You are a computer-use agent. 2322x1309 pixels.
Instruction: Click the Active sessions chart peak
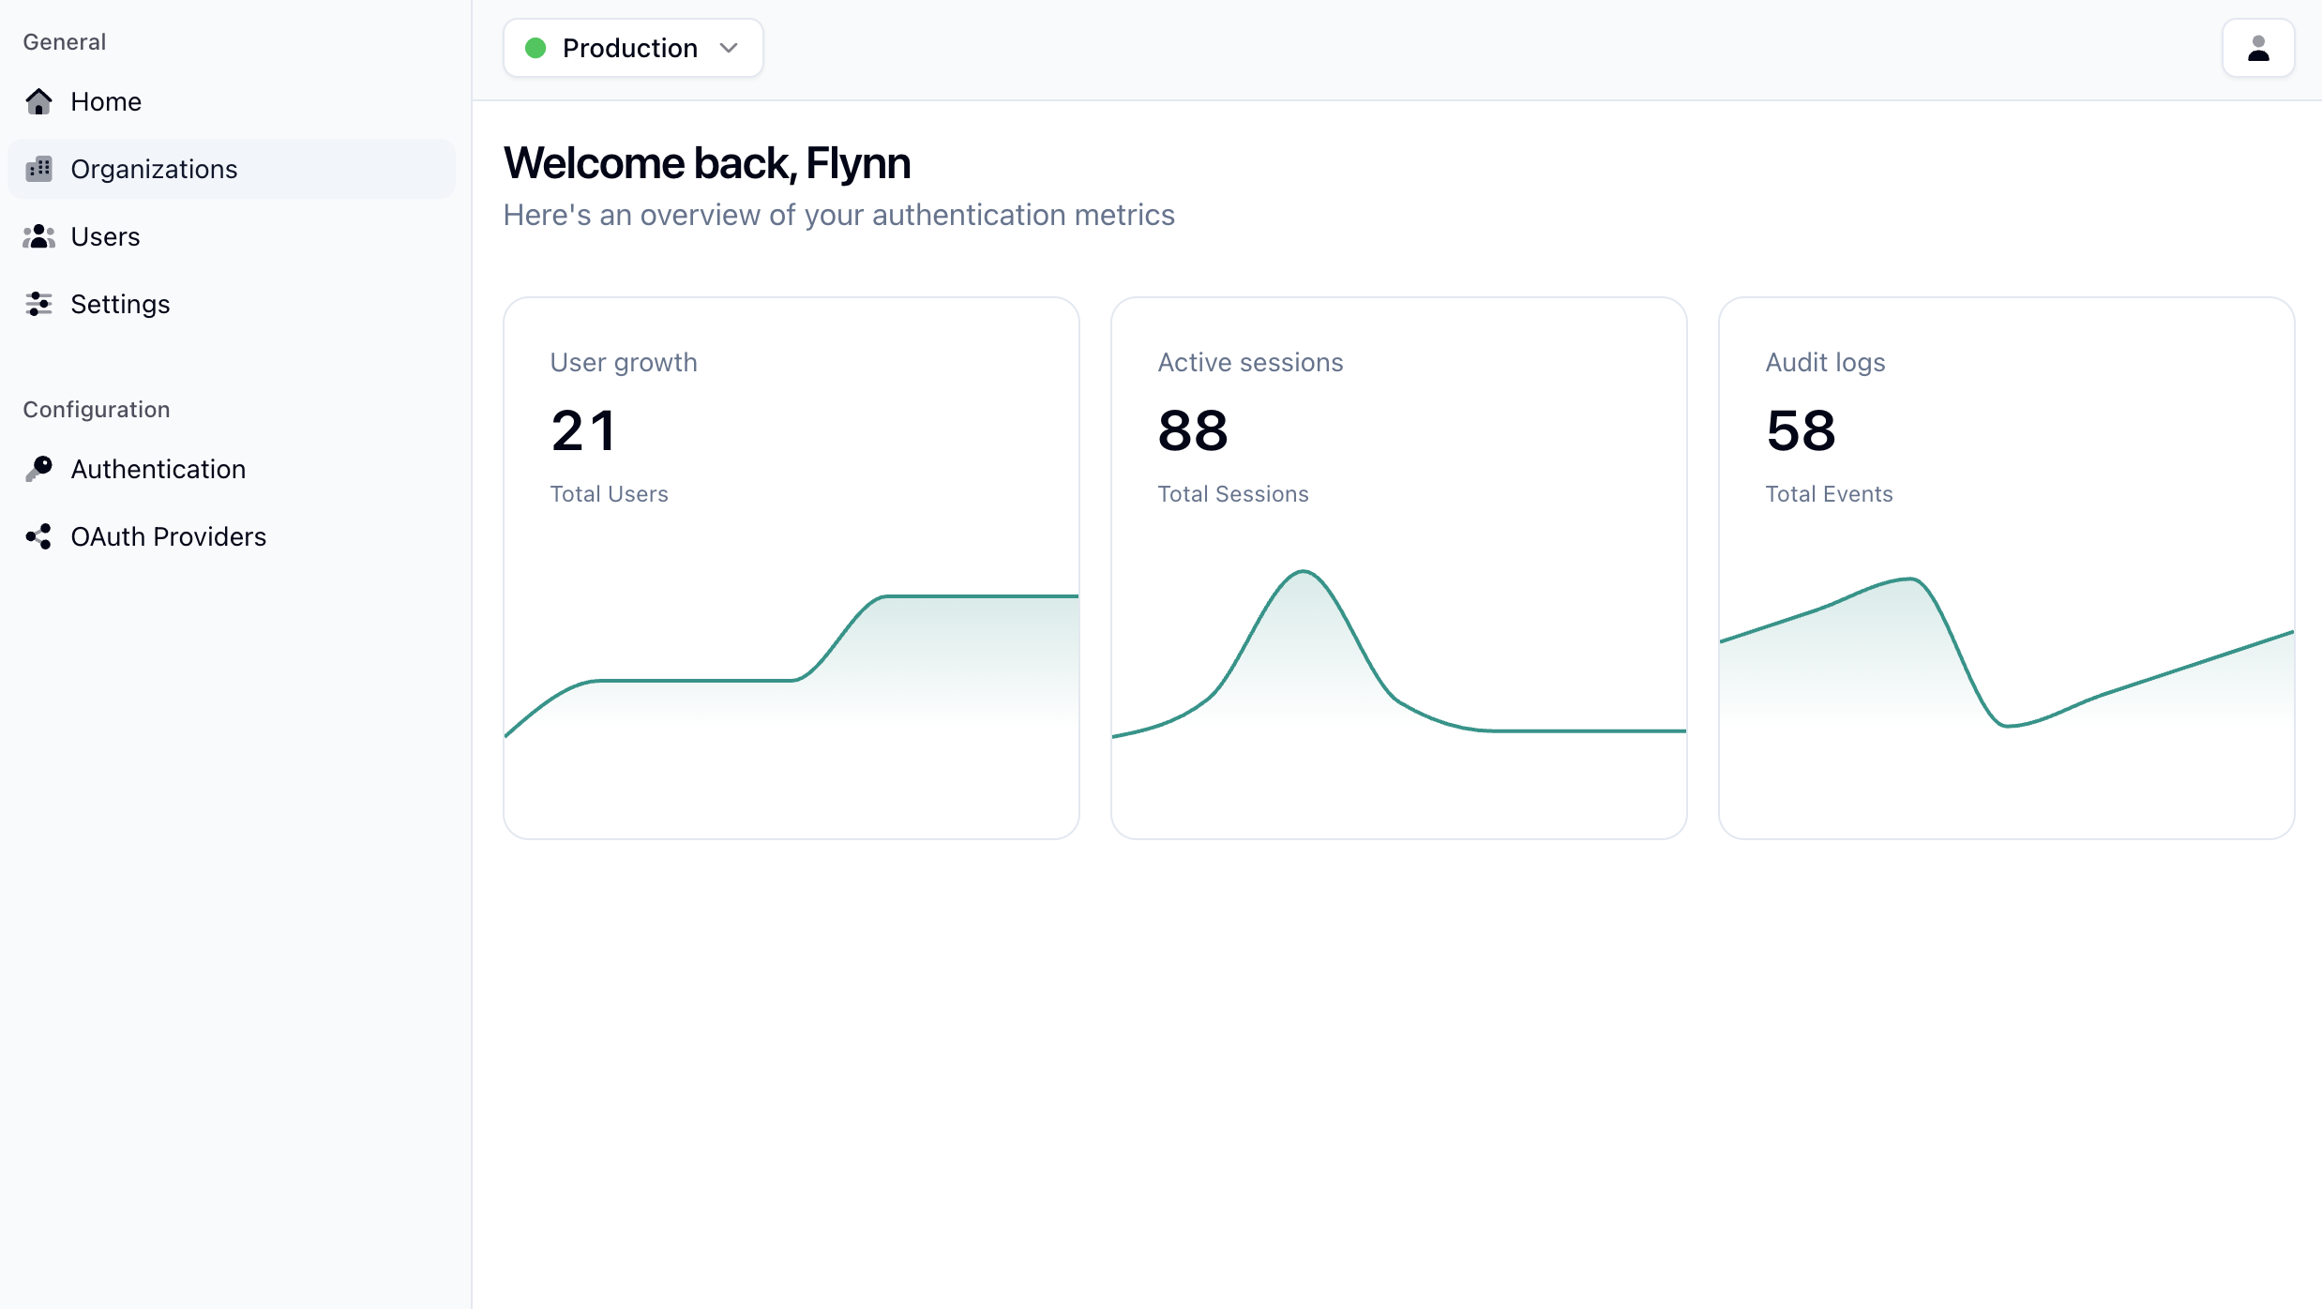coord(1304,574)
